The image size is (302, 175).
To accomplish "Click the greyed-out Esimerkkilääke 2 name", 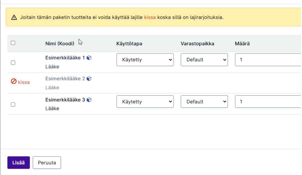I will click(x=65, y=79).
